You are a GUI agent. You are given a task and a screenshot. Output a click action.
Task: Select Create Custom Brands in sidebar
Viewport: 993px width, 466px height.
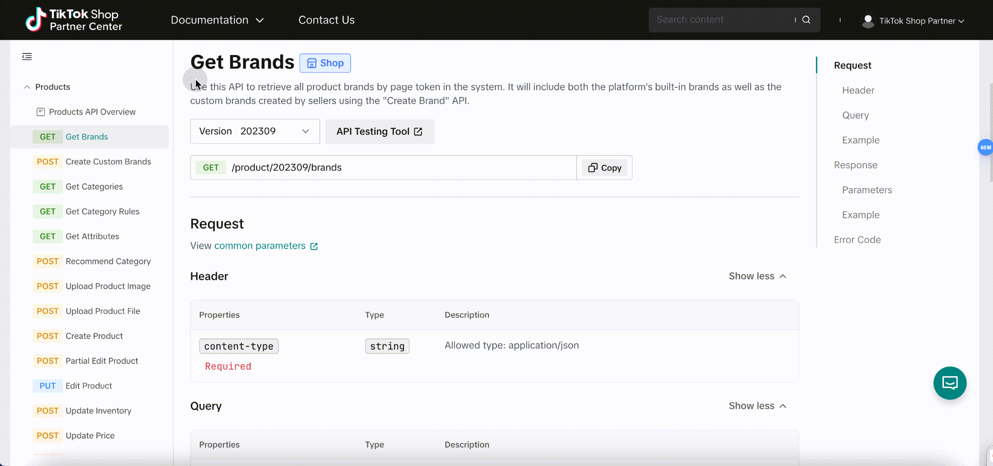[x=108, y=162]
